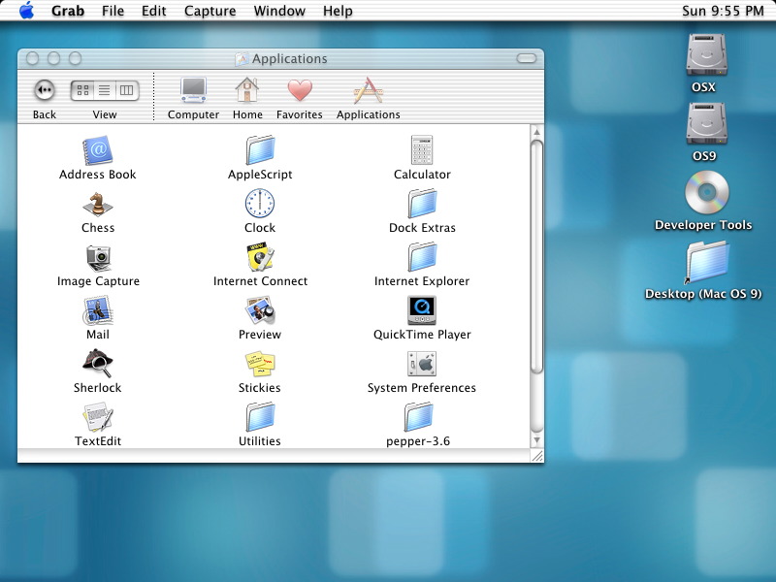Click the Home toolbar button
The width and height of the screenshot is (776, 582).
[247, 91]
